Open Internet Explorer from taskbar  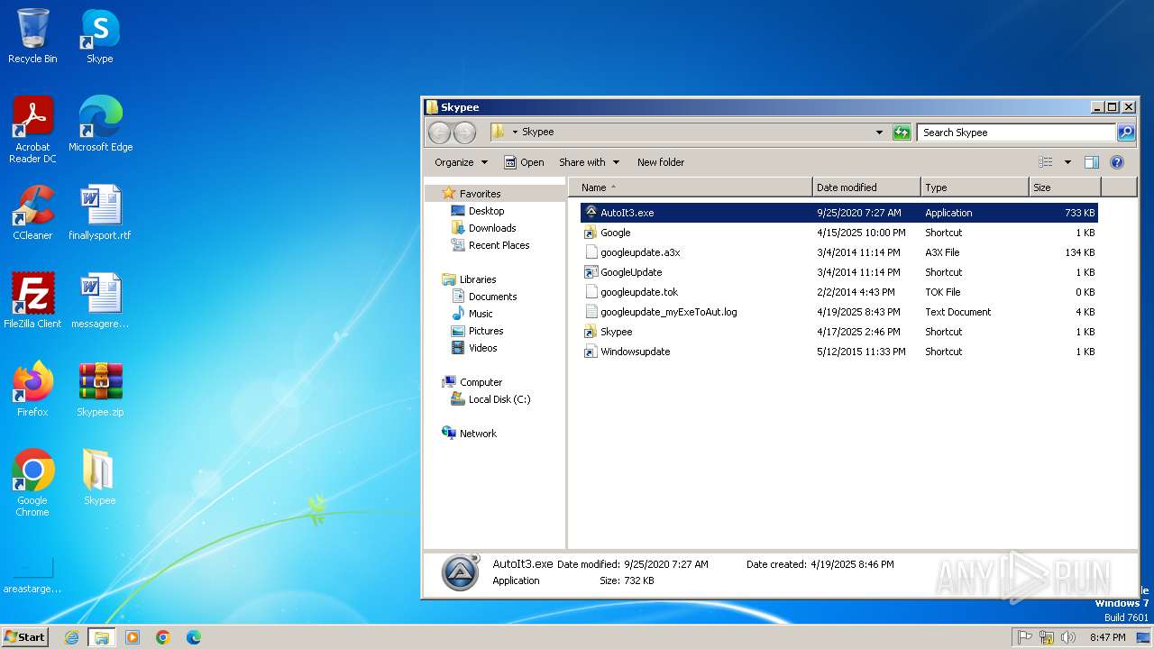pos(71,637)
